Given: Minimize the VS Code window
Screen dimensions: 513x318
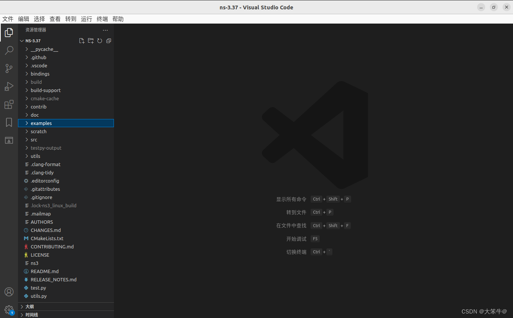Looking at the screenshot, I should point(481,7).
